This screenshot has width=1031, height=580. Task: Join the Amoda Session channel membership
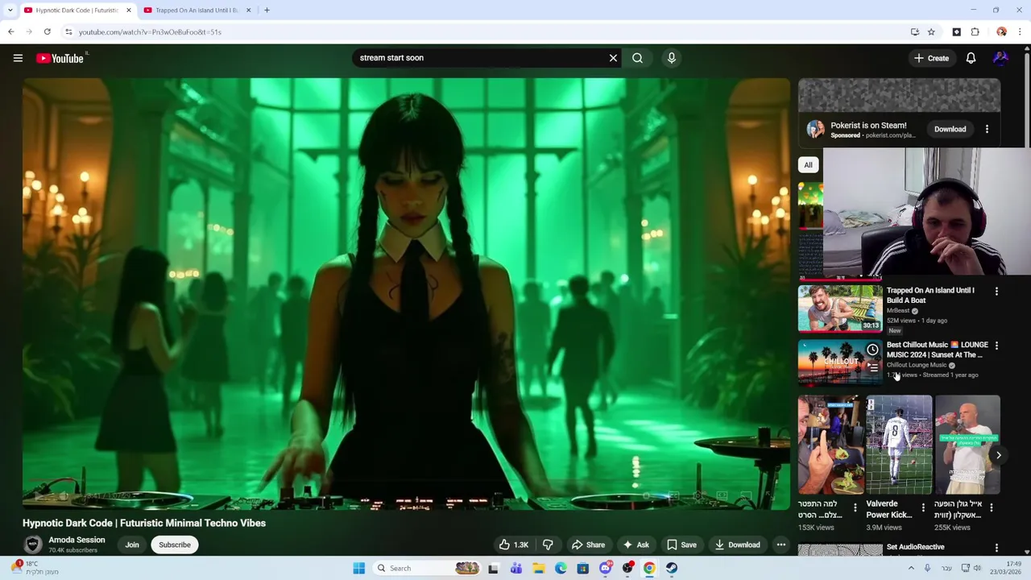point(132,545)
